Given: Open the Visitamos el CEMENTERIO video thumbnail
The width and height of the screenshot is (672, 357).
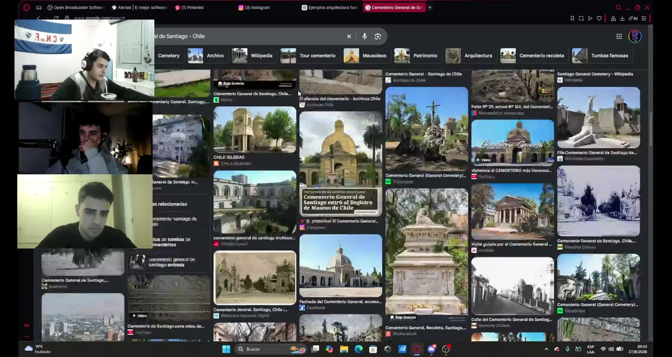Looking at the screenshot, I should point(512,142).
